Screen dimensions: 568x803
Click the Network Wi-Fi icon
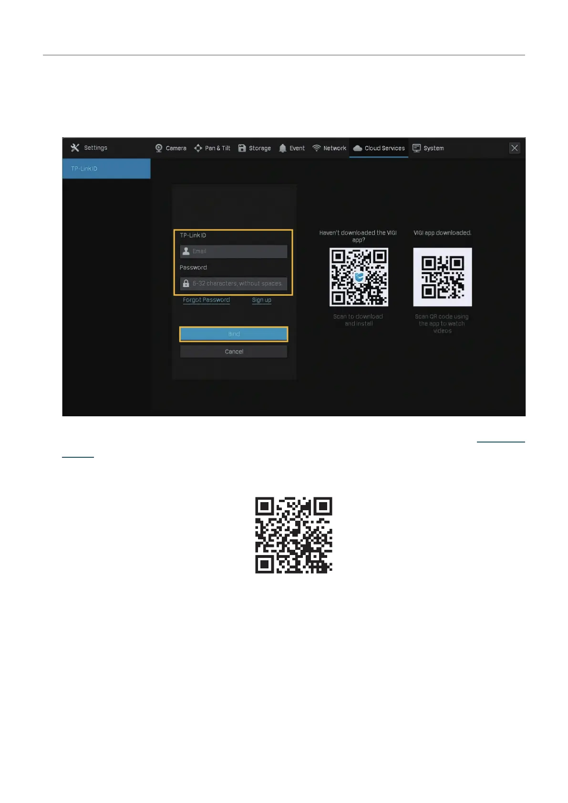pos(316,148)
